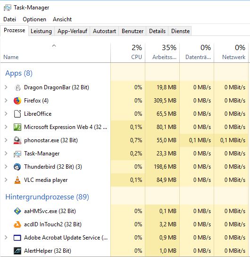Click the VLC media player cone icon
Screen dimensions: 250x257
[17, 180]
